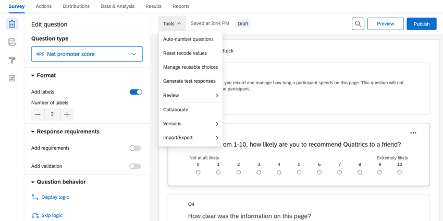Open the Skip logic link
The height and width of the screenshot is (221, 443).
[52, 216]
